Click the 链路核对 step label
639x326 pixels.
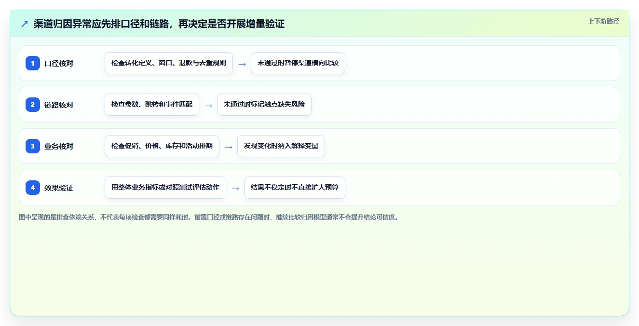59,105
